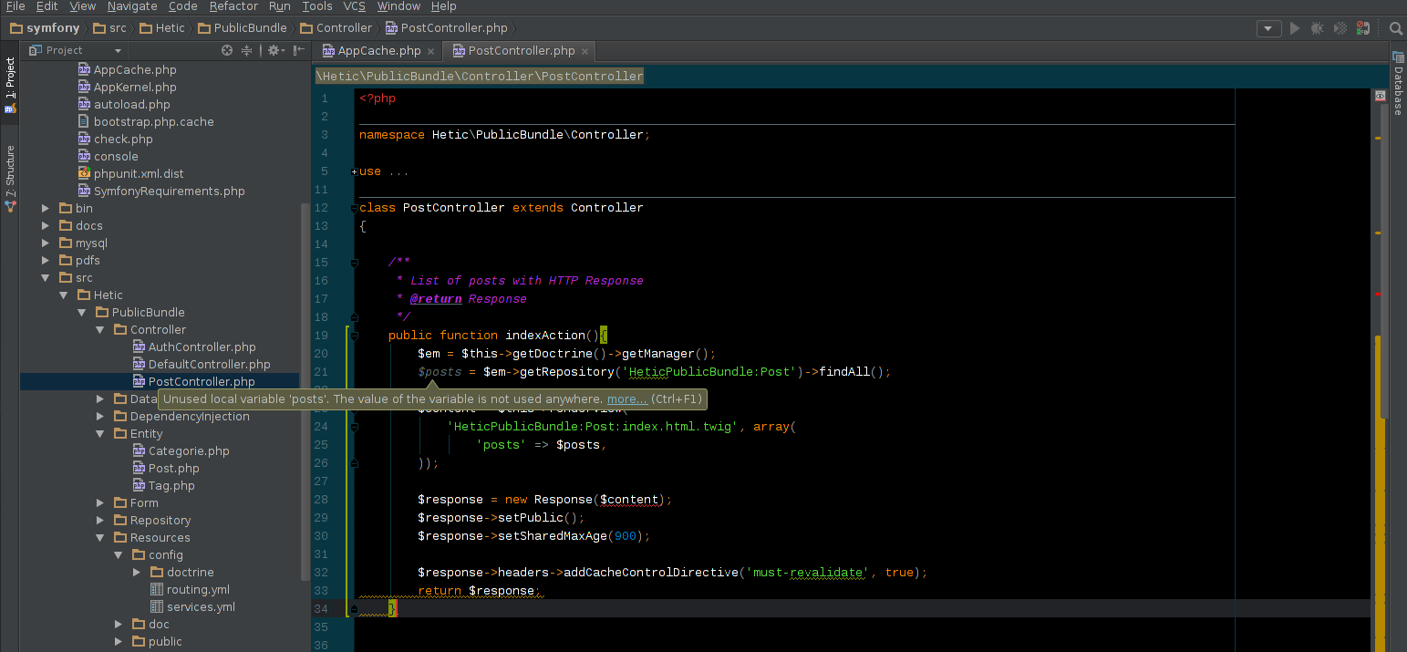Click the symfony breadcrumb root

coord(46,28)
